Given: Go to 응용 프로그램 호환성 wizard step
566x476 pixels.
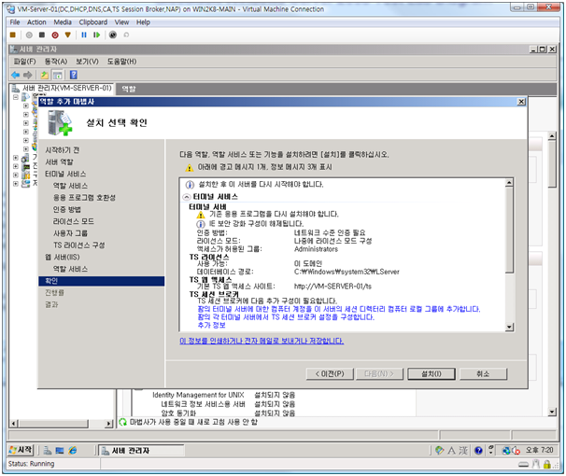Looking at the screenshot, I should tap(84, 198).
